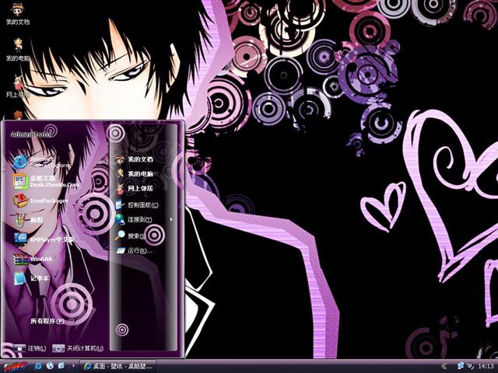This screenshot has width=498, height=373.
Task: Open 运行(R)... run dialog
Action: (x=134, y=250)
